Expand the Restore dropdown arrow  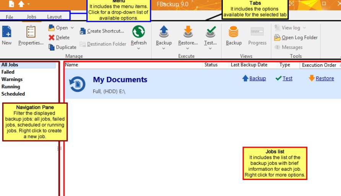pyautogui.click(x=188, y=49)
